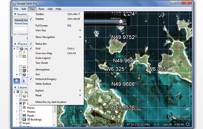This screenshot has width=203, height=129.
Task: Close the historical imagery slider
Action: pyautogui.click(x=129, y=15)
